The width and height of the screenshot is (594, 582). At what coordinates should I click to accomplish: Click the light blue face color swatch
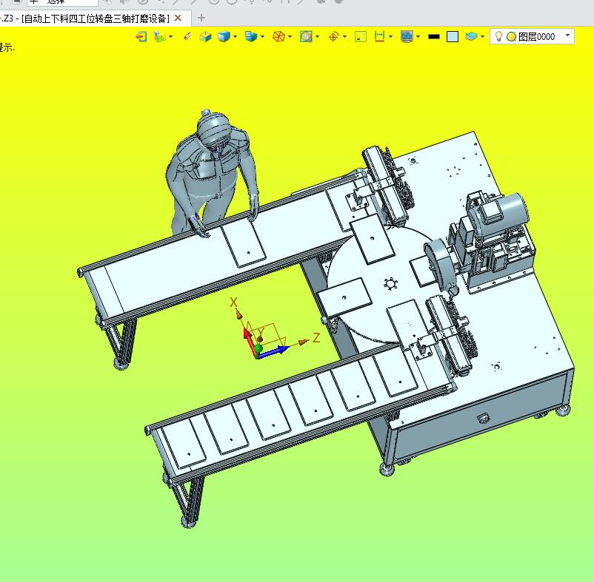[453, 37]
